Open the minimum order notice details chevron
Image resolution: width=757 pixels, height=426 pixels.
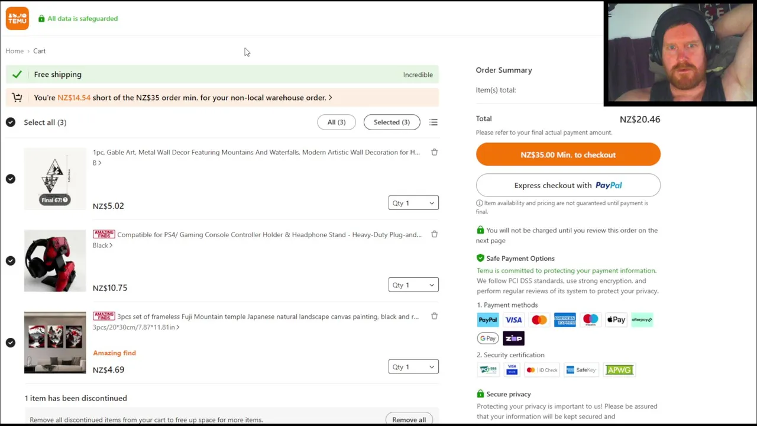pos(330,98)
